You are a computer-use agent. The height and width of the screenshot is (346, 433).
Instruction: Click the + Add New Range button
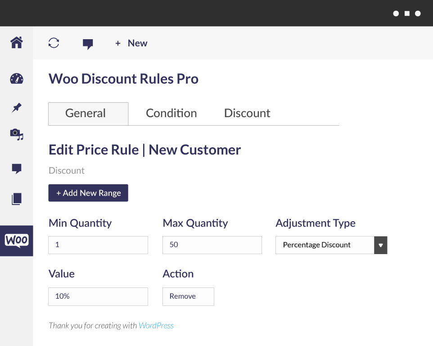[x=88, y=193]
